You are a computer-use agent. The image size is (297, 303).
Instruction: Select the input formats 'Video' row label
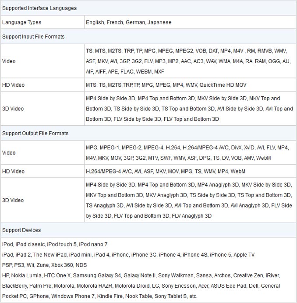pyautogui.click(x=9, y=61)
